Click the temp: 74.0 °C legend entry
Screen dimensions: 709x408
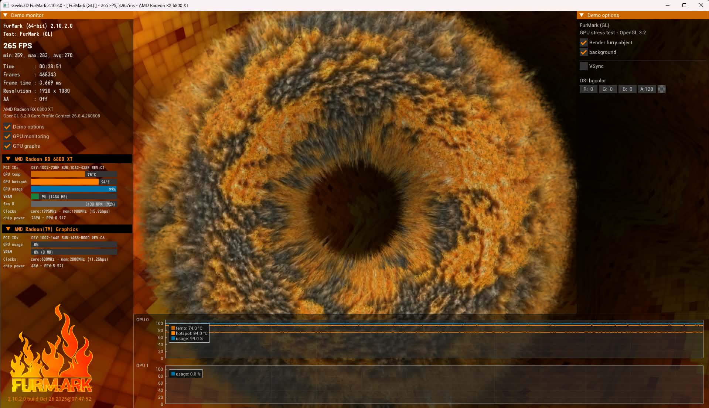point(187,328)
